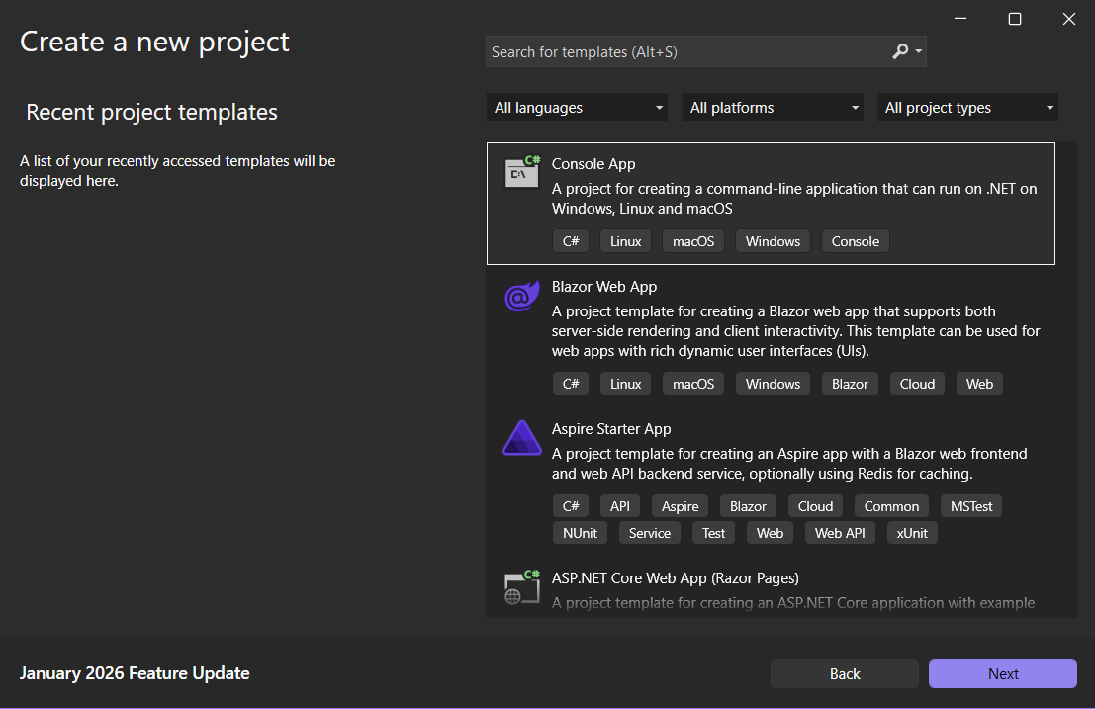The height and width of the screenshot is (709, 1095).
Task: Open the All project types dropdown
Action: coord(966,107)
